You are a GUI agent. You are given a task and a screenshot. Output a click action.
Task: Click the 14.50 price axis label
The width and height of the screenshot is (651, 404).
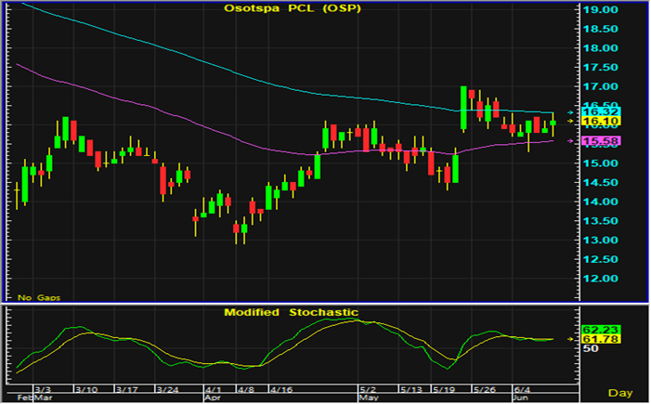pos(600,183)
